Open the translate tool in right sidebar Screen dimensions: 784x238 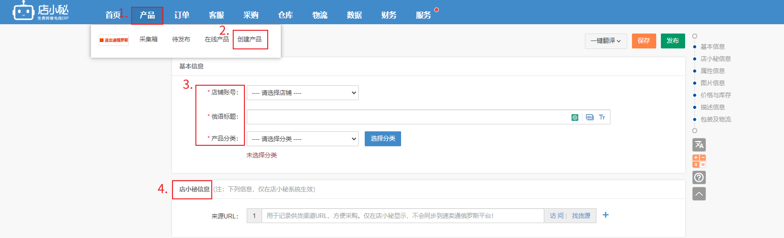(x=699, y=145)
